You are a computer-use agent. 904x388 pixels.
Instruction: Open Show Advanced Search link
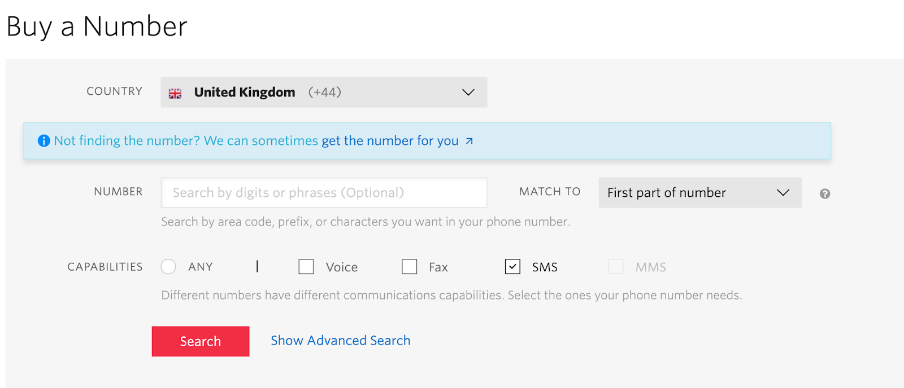pyautogui.click(x=341, y=341)
